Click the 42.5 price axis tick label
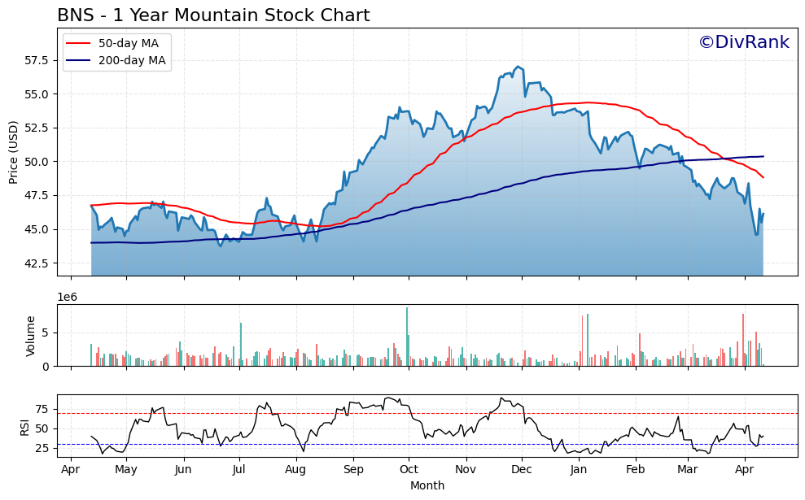The width and height of the screenshot is (805, 500). [x=37, y=263]
